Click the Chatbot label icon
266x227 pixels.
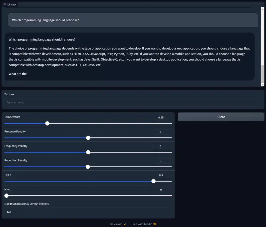tap(5, 4)
